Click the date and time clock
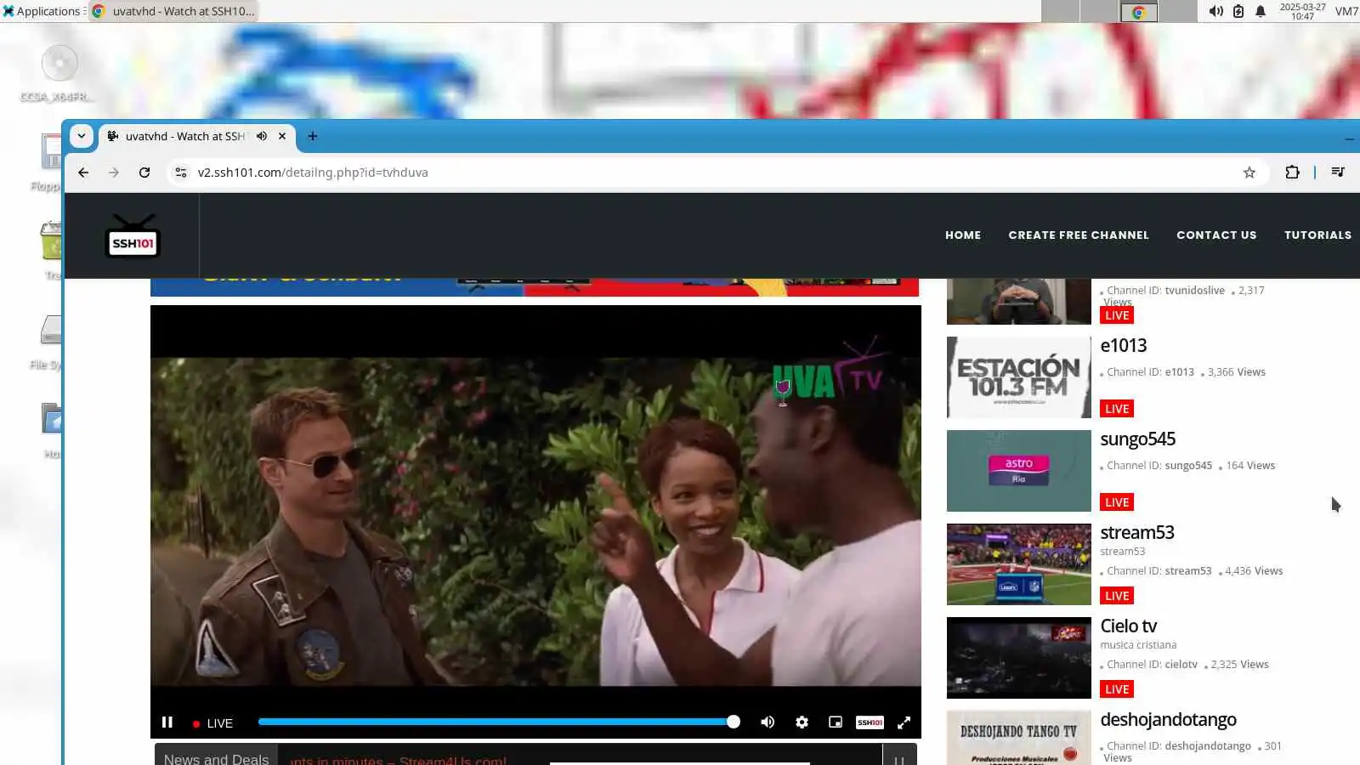Screen dimensions: 1360x765 [x=1302, y=11]
